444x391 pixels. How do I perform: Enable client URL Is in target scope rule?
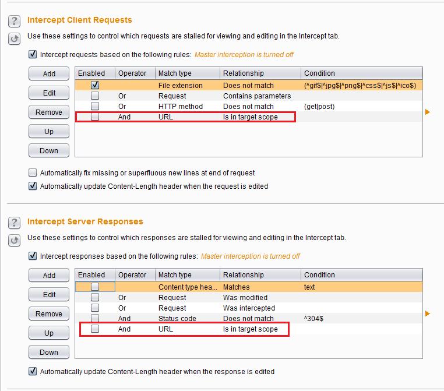(x=95, y=117)
